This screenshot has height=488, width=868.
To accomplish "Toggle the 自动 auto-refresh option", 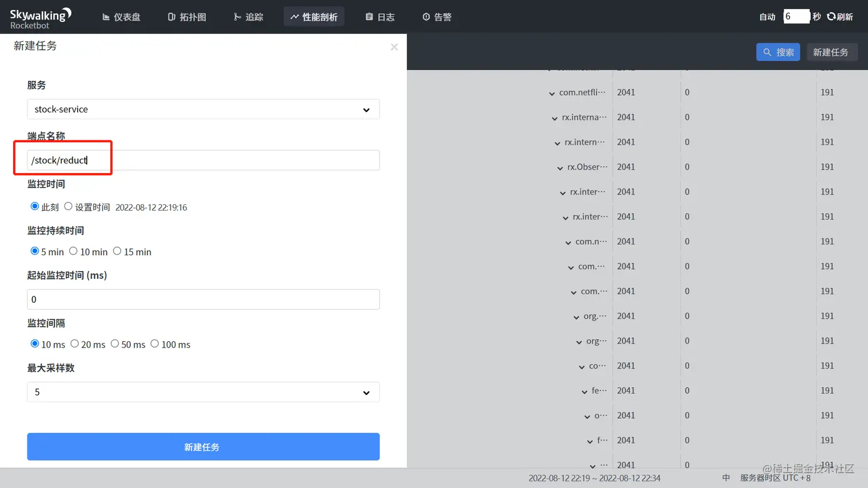I will [767, 17].
